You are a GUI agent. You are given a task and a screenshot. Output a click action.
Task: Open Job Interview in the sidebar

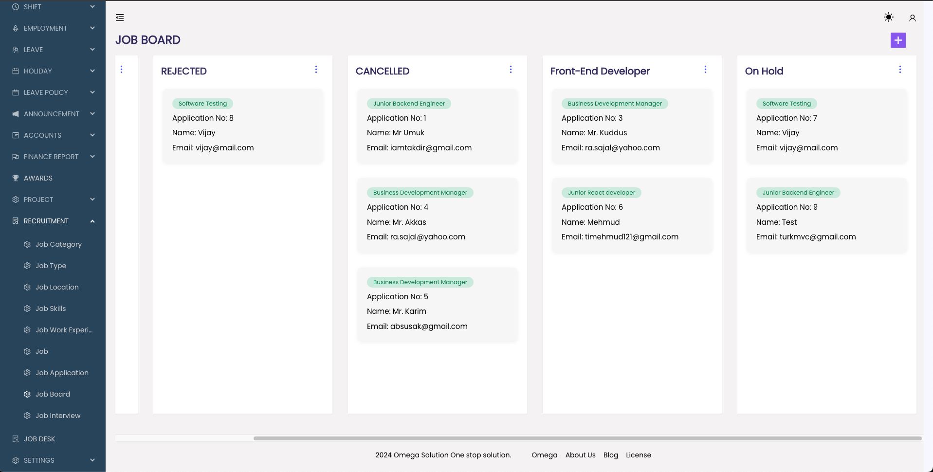[x=58, y=416]
